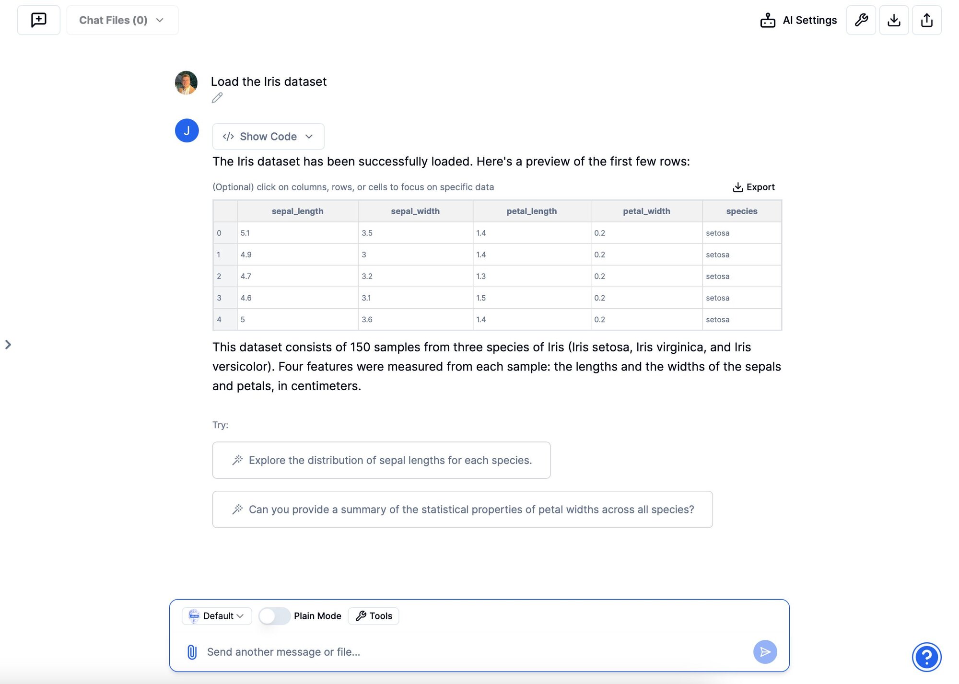Viewport: 959px width, 684px height.
Task: Toggle Plain Mode on
Action: [274, 616]
